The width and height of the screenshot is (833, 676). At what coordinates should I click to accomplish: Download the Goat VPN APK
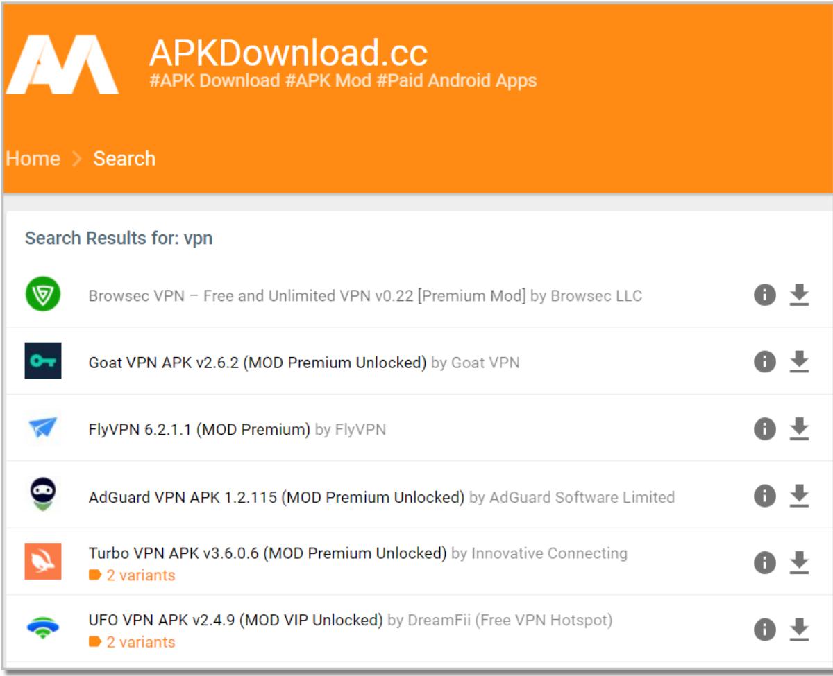[x=800, y=362]
